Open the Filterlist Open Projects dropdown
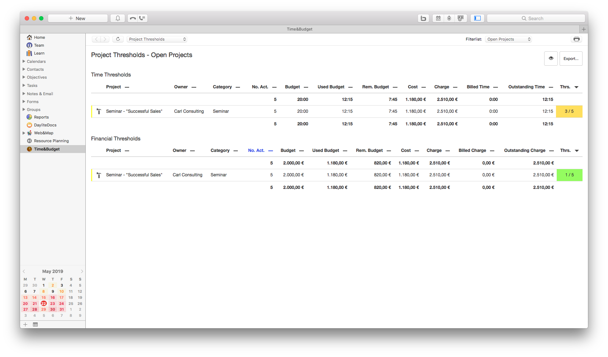This screenshot has width=608, height=357. 508,39
